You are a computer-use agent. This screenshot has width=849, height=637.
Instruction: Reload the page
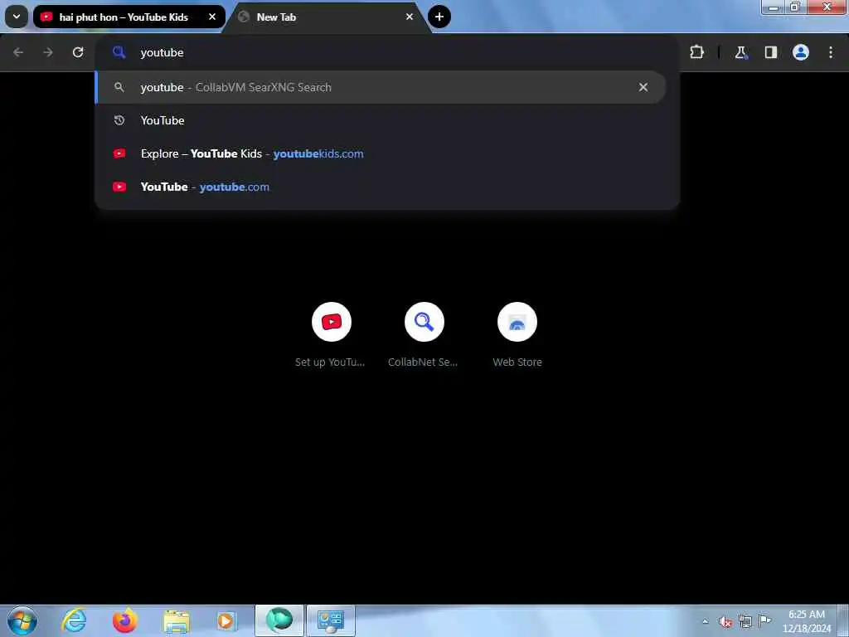pos(78,52)
